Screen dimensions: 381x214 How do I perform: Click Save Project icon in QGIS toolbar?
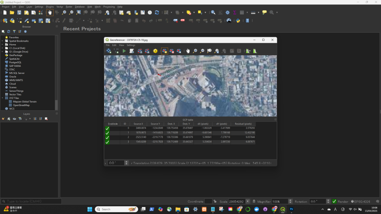[x=19, y=13]
